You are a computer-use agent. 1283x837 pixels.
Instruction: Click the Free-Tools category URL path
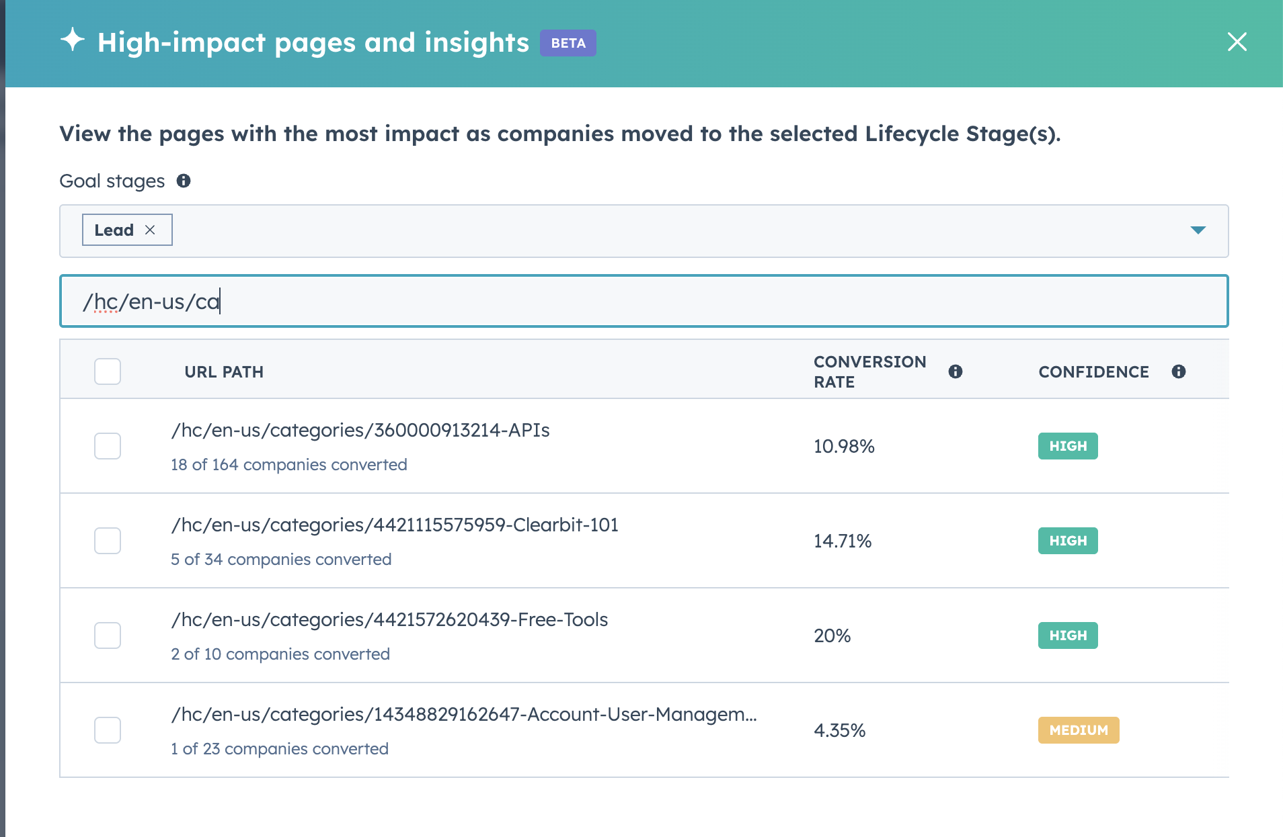point(389,619)
